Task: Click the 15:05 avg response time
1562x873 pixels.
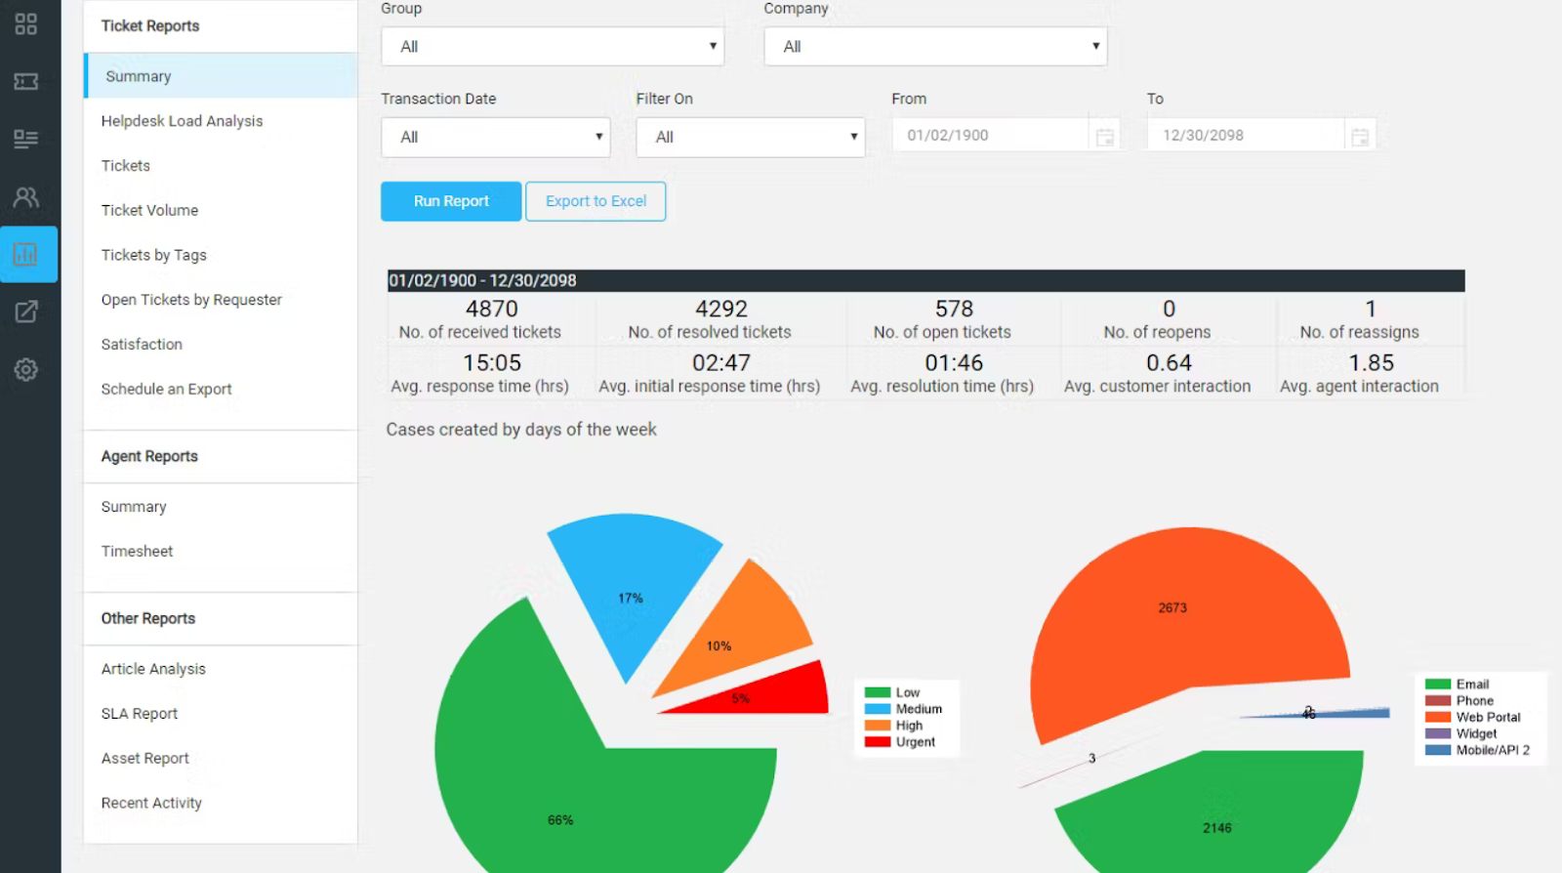Action: point(492,363)
